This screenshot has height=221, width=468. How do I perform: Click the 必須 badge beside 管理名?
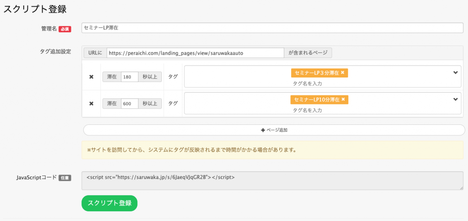click(x=65, y=29)
